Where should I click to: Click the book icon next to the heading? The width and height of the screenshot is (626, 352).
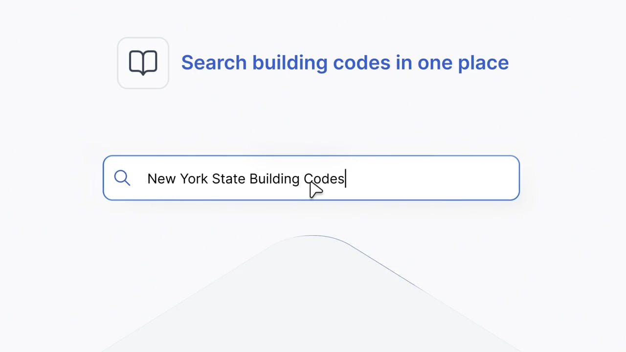point(143,63)
